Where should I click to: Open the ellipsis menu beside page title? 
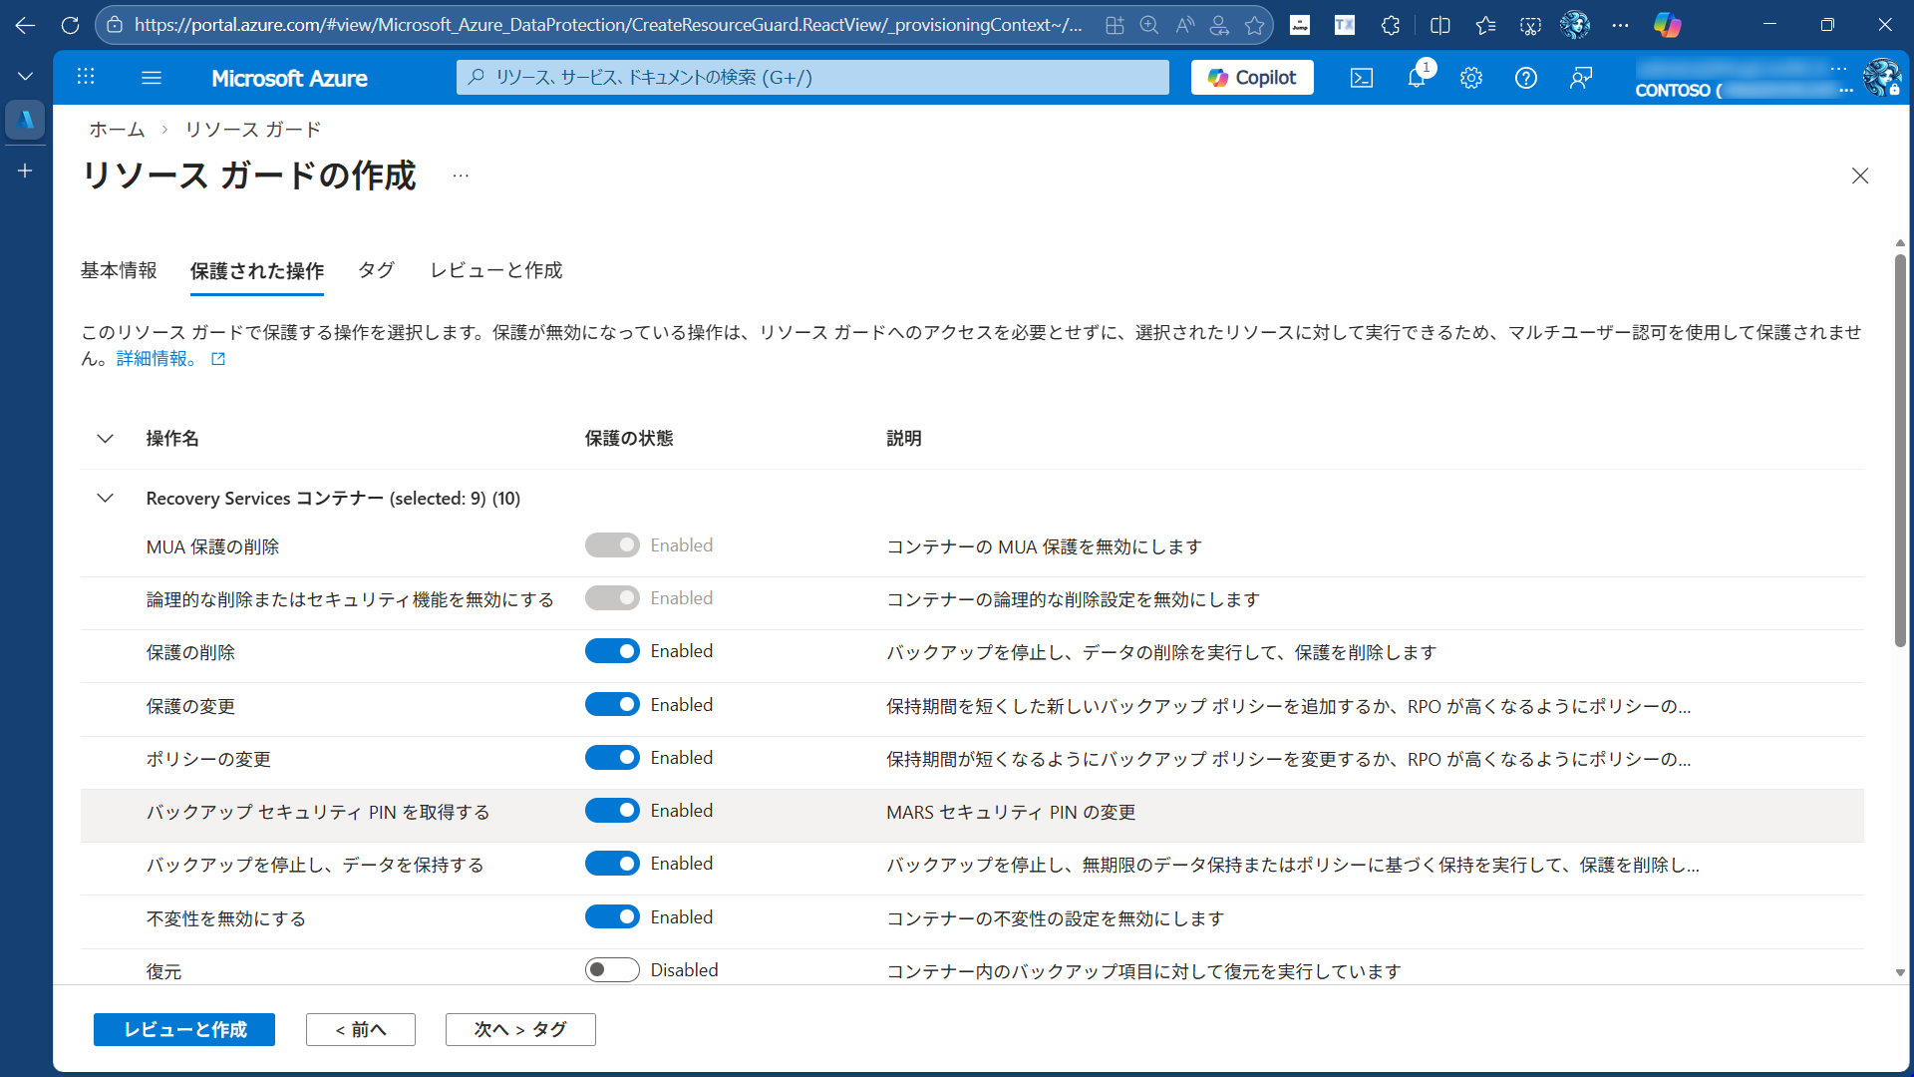pos(460,174)
